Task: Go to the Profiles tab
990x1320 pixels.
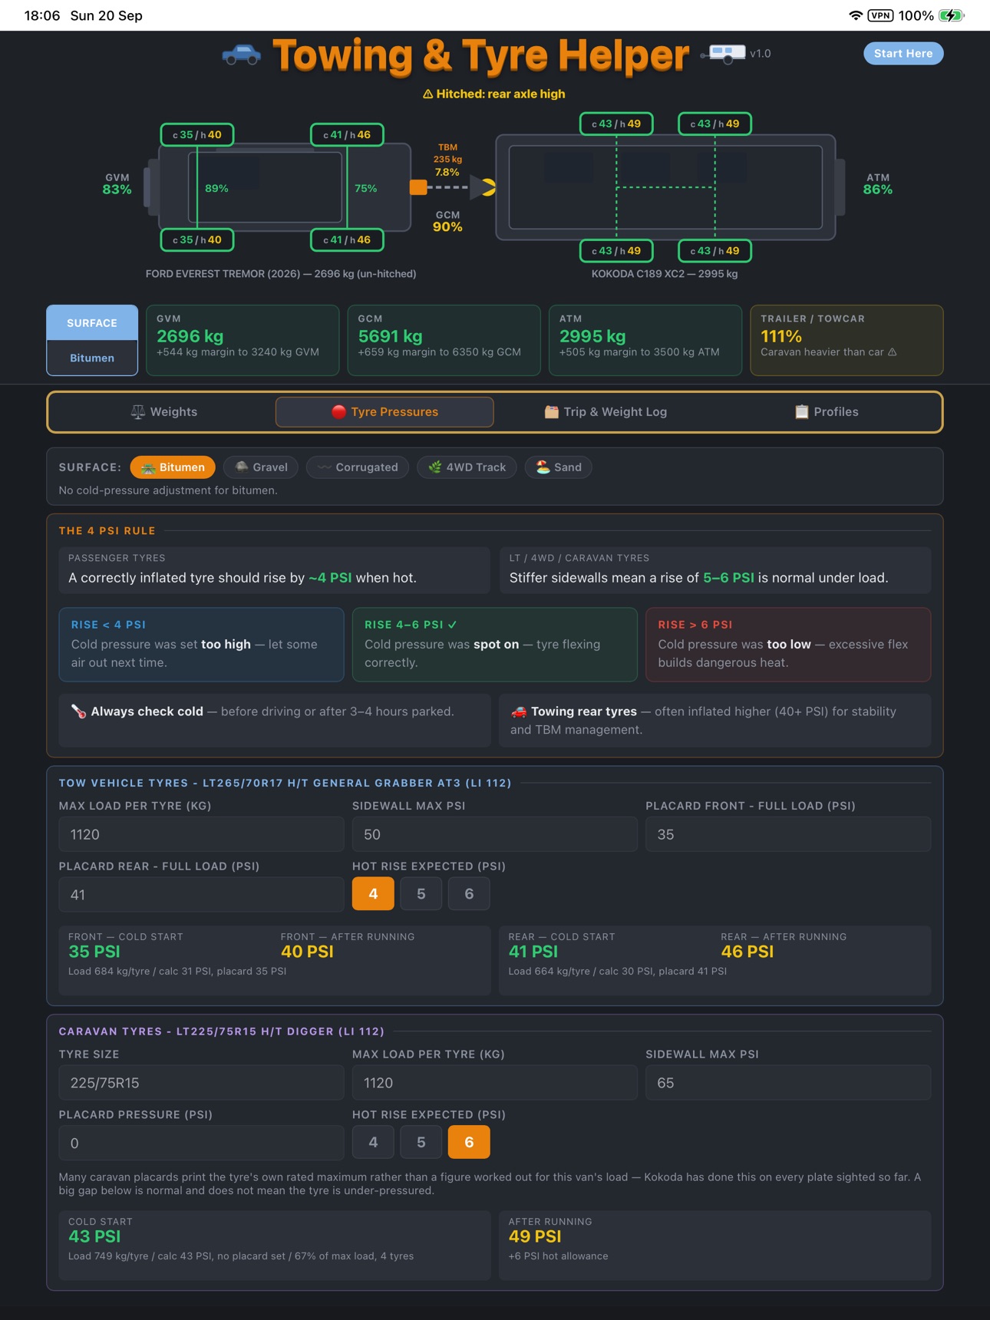Action: (827, 412)
